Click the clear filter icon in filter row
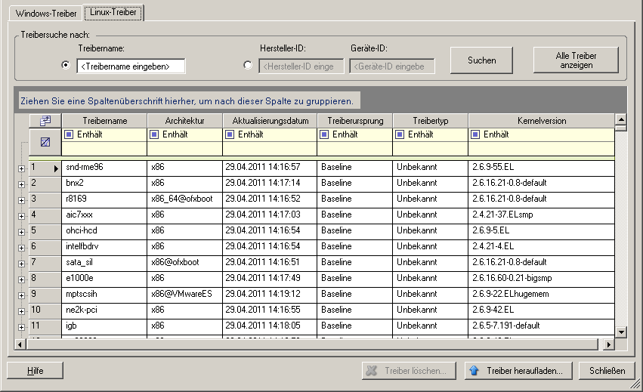This screenshot has width=643, height=392. [45, 141]
